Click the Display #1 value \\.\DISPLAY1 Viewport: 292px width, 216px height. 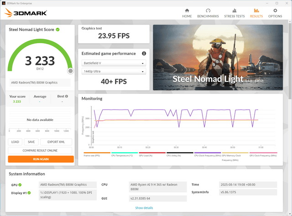point(68,195)
